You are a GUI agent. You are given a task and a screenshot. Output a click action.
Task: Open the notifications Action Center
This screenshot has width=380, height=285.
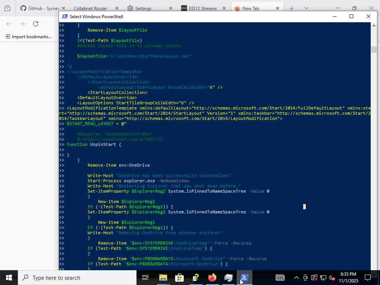tap(368, 278)
